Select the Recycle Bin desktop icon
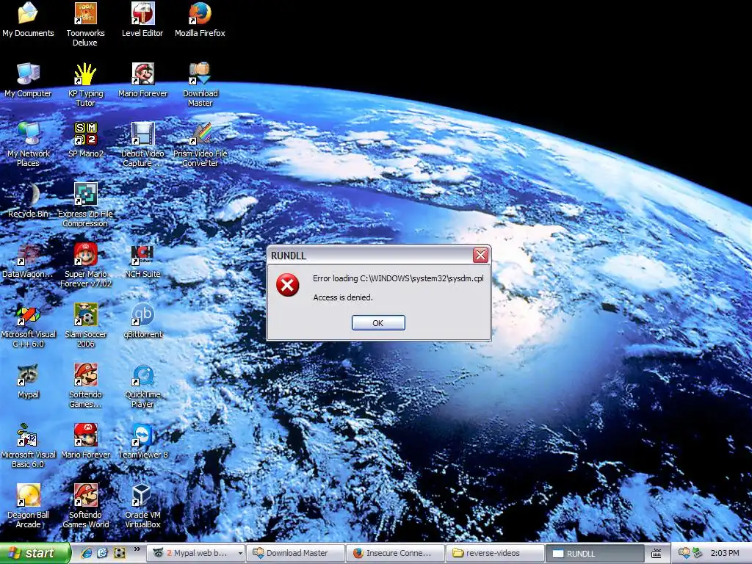 coord(28,201)
